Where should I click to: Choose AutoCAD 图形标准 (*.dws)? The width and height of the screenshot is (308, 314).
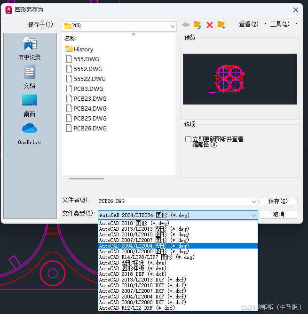[178, 263]
